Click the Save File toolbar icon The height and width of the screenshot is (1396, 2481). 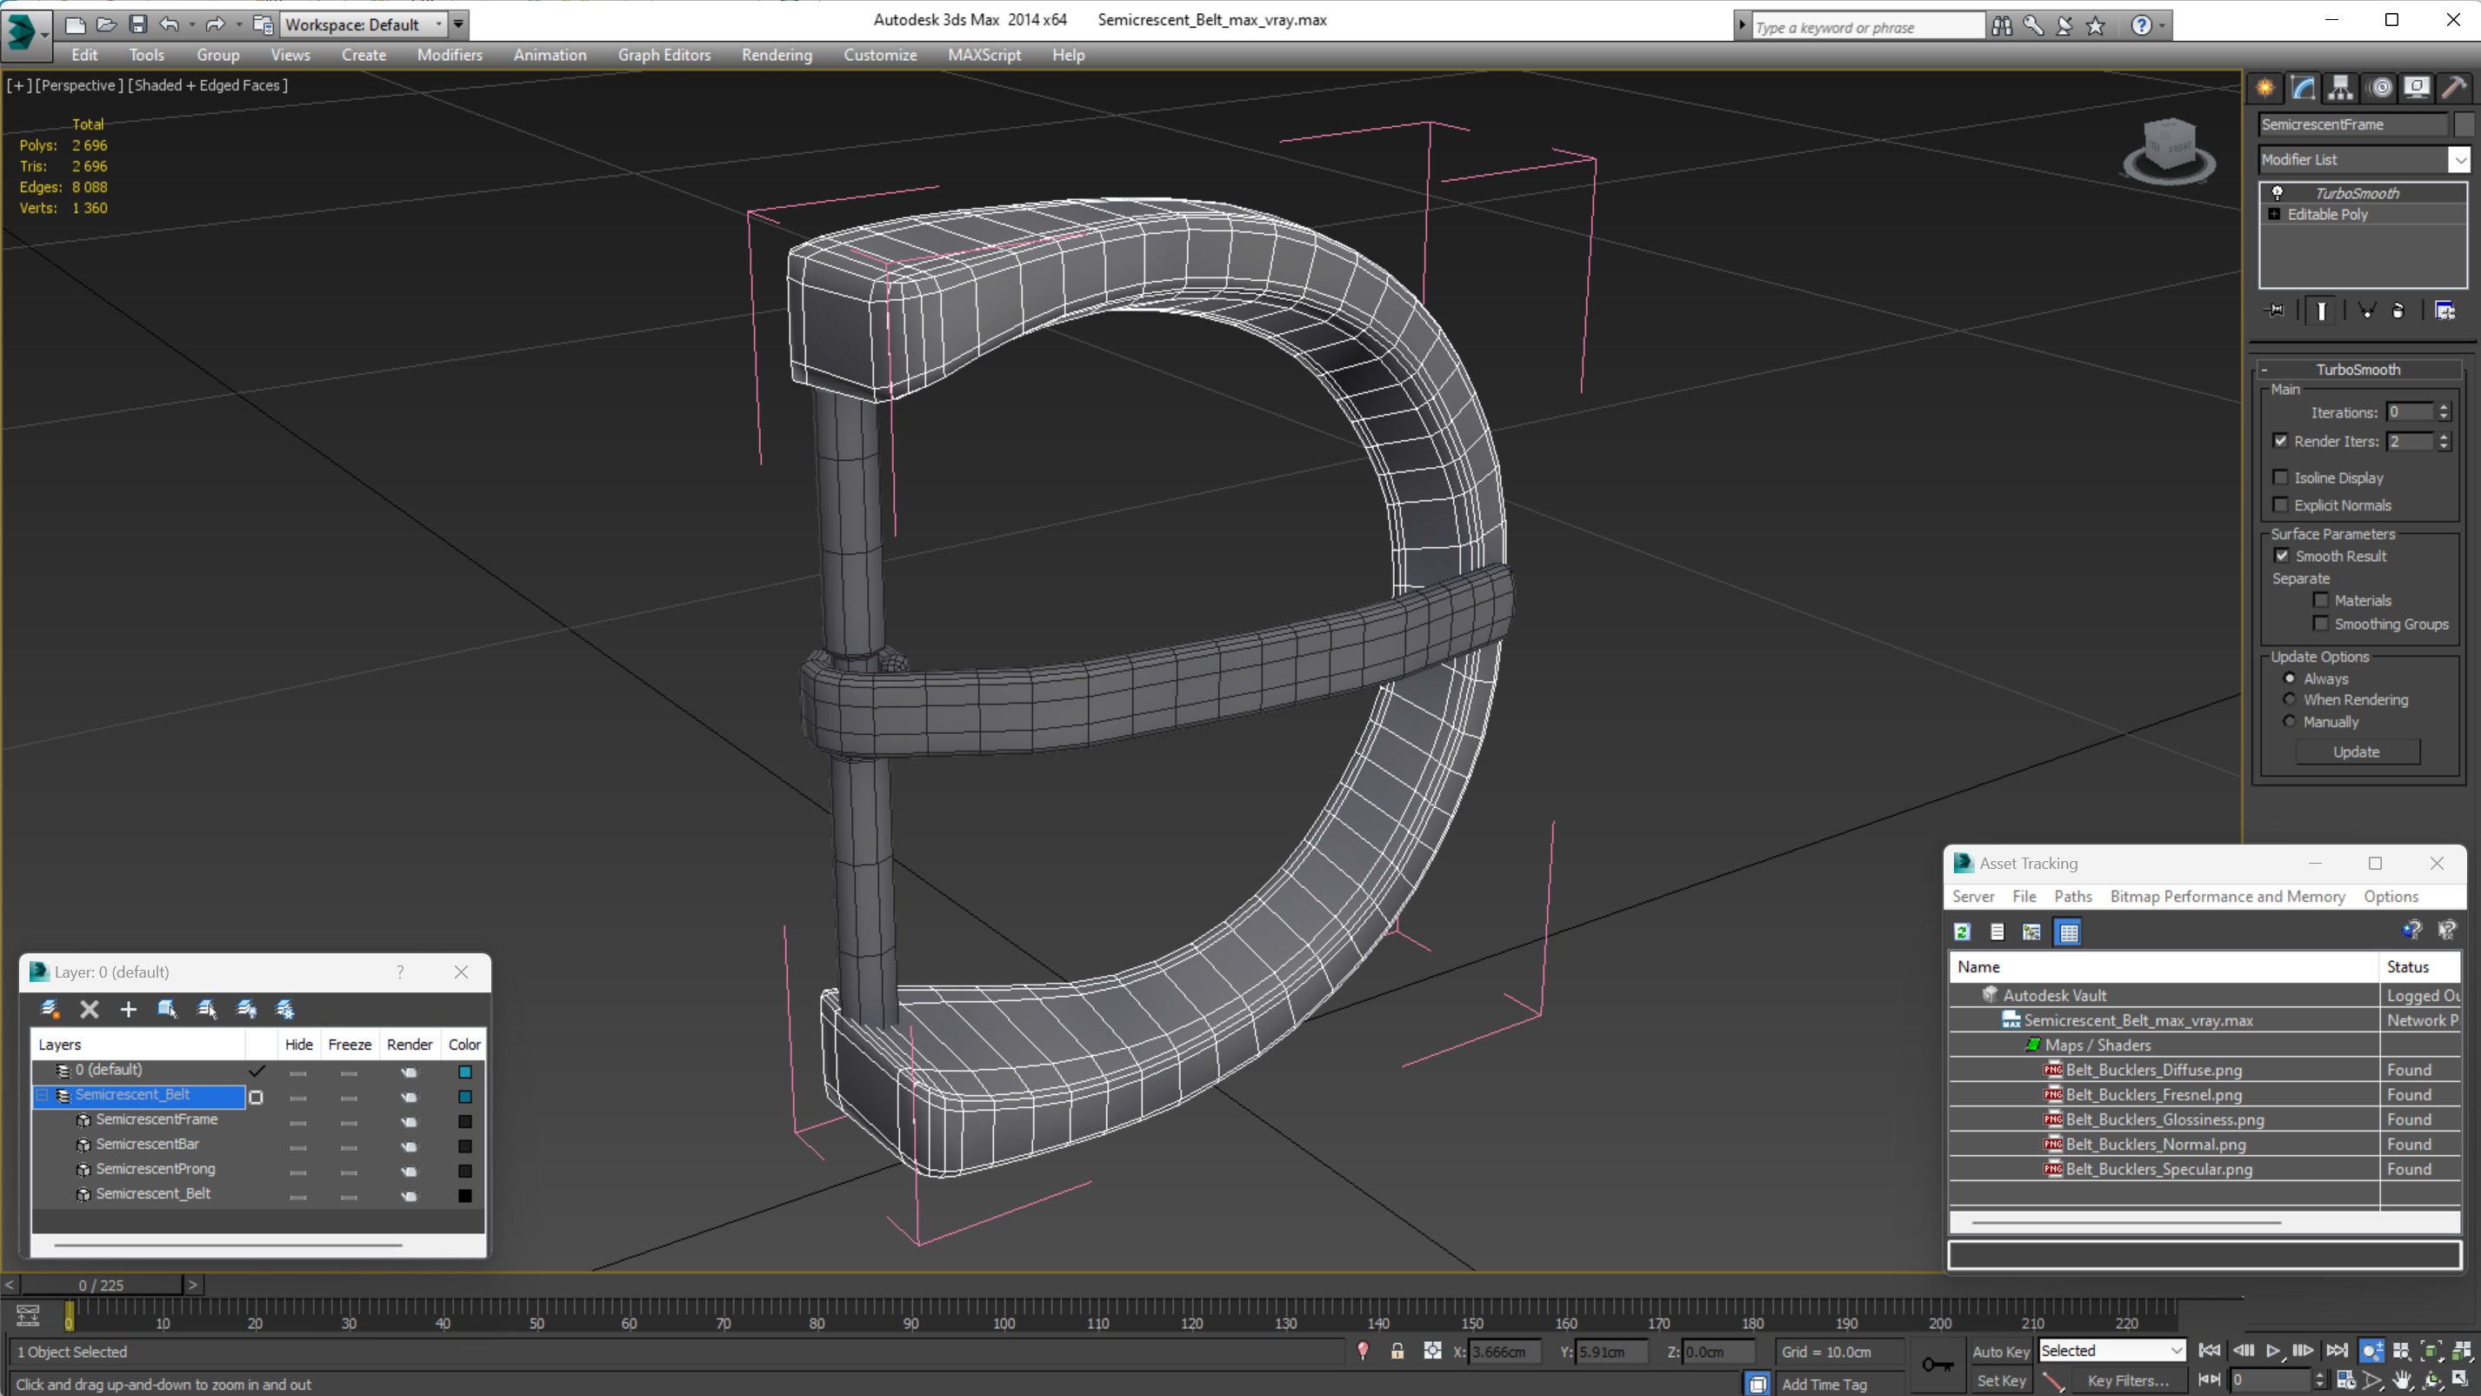point(137,24)
